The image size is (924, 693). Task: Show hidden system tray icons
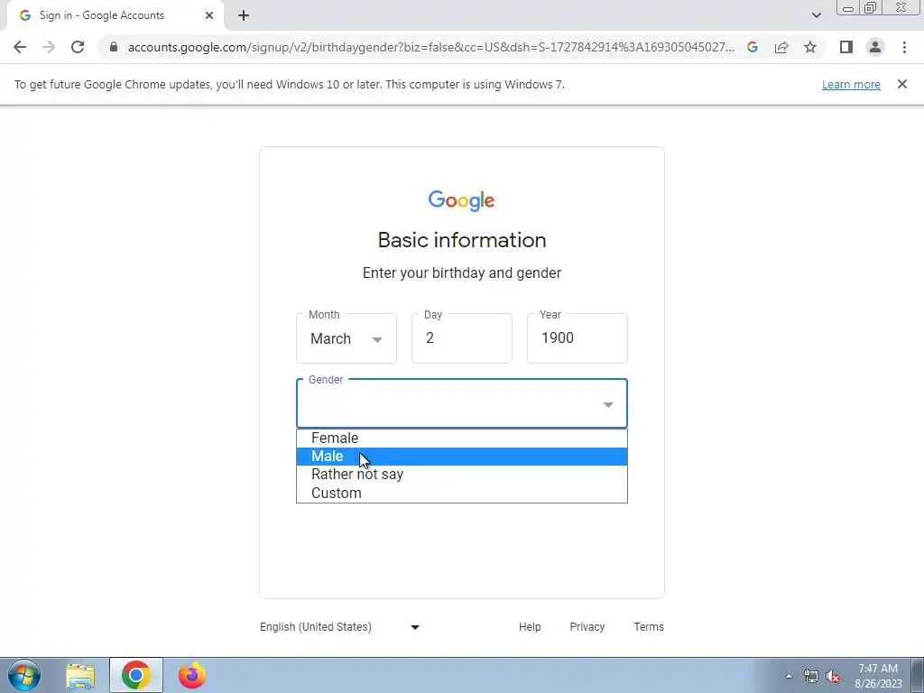(789, 677)
